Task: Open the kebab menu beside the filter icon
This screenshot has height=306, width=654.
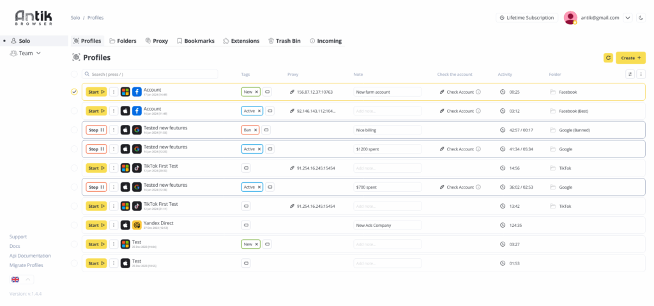Action: pyautogui.click(x=641, y=74)
